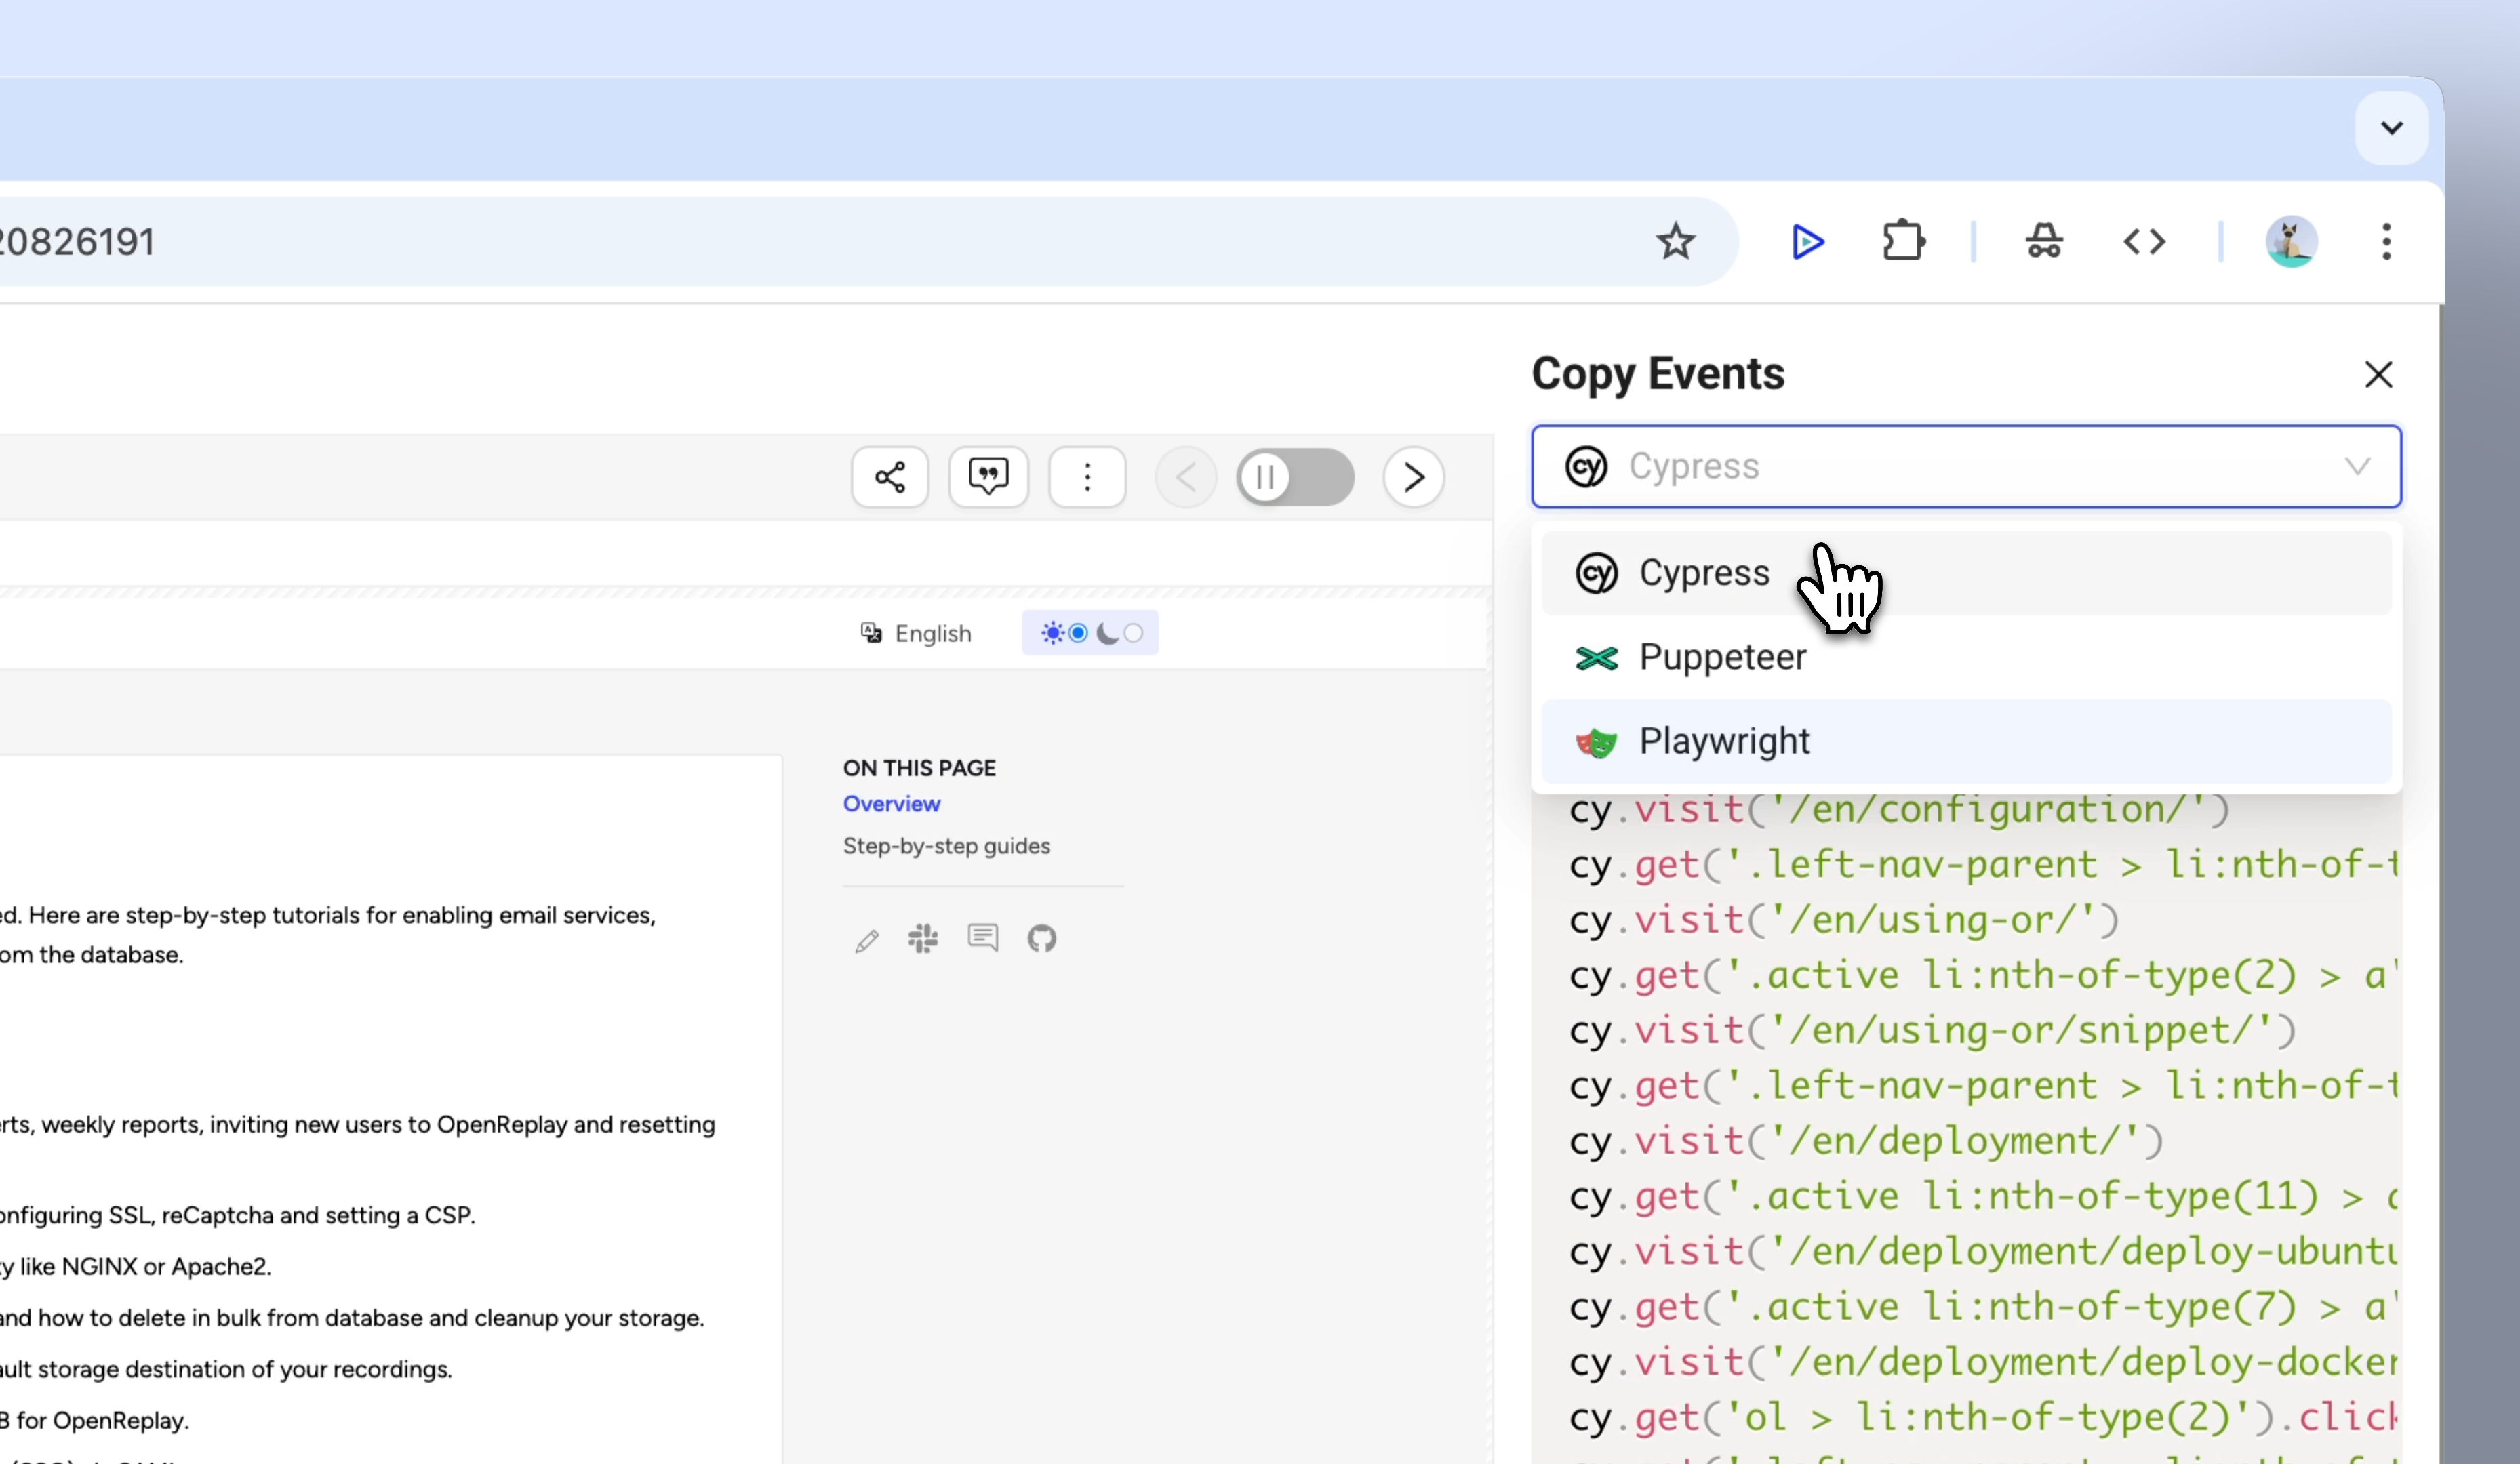The image size is (2520, 1464).
Task: Toggle the autoplay pause switch
Action: point(1295,477)
